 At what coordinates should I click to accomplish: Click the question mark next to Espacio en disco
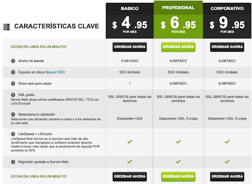pyautogui.click(x=13, y=72)
